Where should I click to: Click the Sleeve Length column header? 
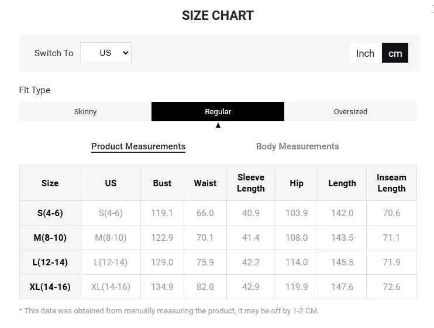click(251, 183)
